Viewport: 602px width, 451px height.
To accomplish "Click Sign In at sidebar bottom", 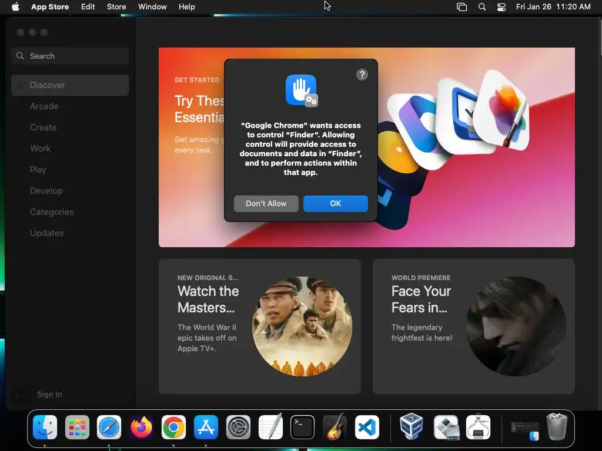I will (x=49, y=394).
